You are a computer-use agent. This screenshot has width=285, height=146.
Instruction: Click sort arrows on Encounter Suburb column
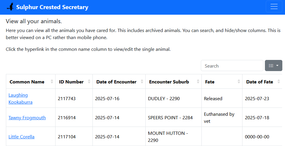pyautogui.click(x=198, y=82)
